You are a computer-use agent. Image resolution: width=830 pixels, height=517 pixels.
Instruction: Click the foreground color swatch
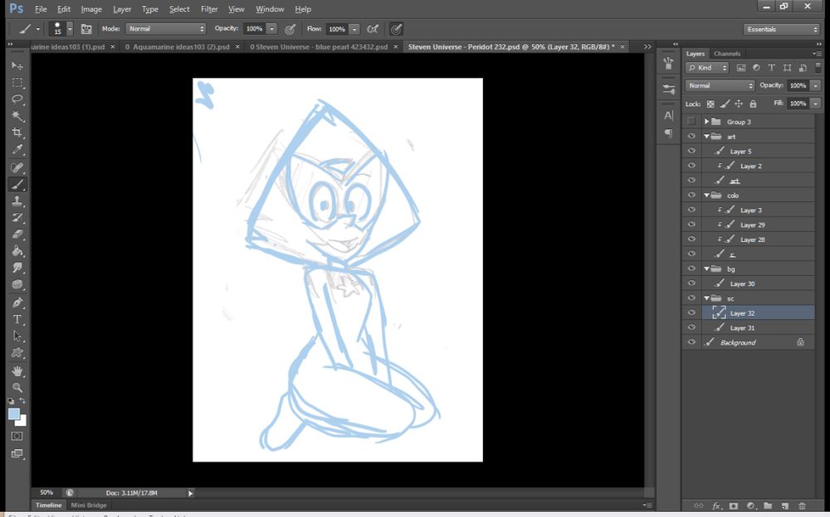pyautogui.click(x=14, y=413)
